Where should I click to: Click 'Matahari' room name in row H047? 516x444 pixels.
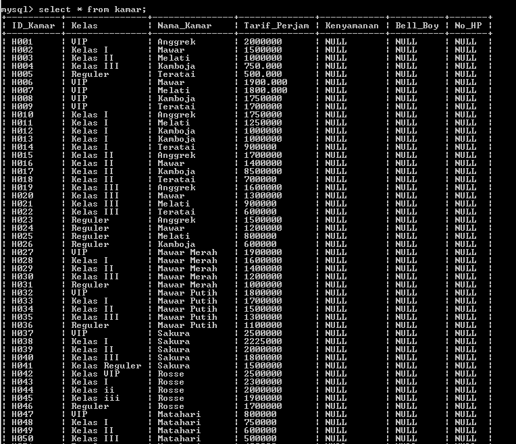point(179,414)
